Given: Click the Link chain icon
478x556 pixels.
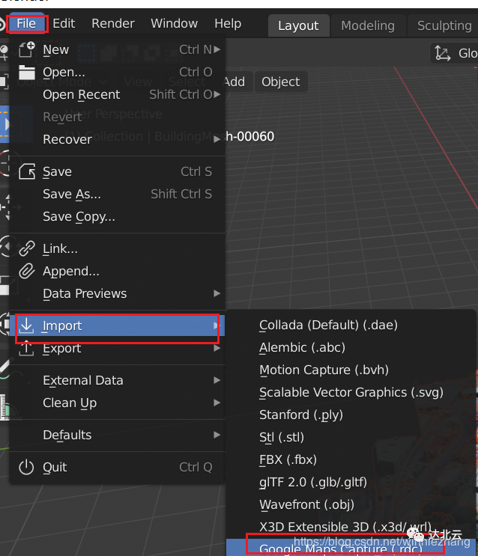Looking at the screenshot, I should [27, 248].
